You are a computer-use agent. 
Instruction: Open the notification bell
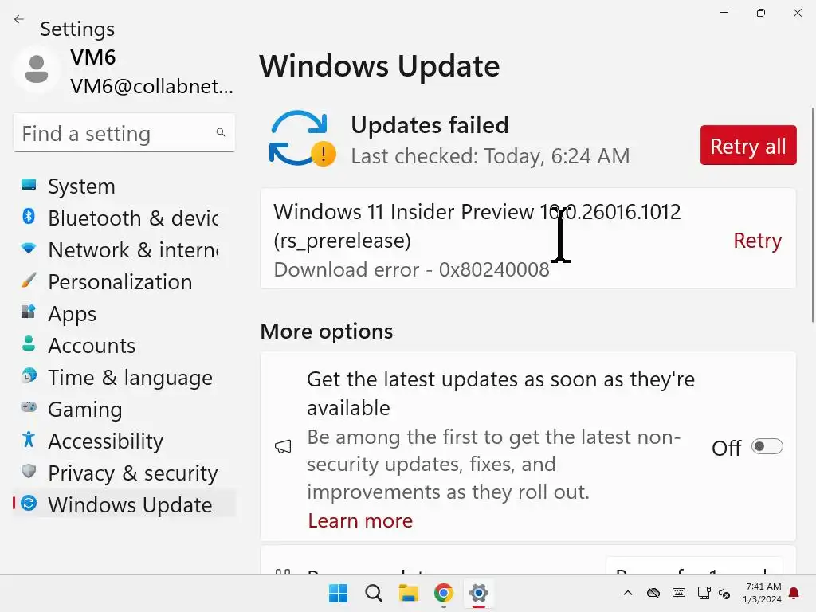pyautogui.click(x=794, y=593)
